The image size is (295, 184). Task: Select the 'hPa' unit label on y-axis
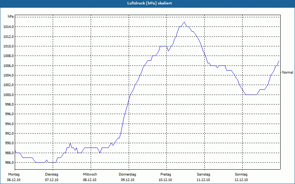coord(11,17)
